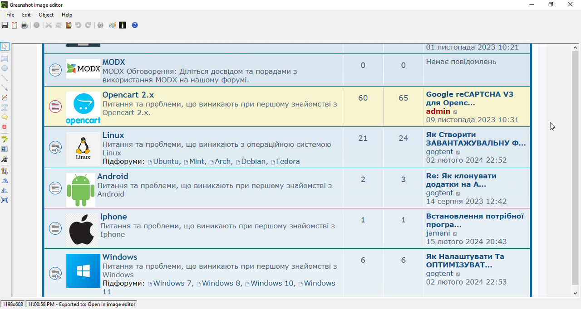Click the Arch subforum text

222,161
